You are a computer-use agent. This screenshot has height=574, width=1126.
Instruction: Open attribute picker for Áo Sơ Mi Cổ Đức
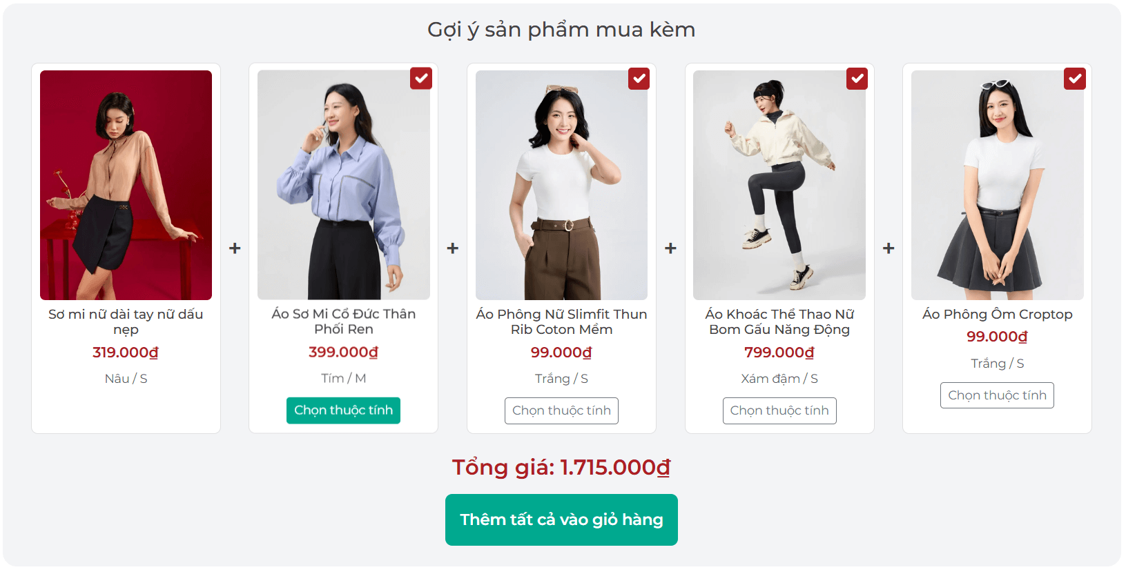pos(343,410)
